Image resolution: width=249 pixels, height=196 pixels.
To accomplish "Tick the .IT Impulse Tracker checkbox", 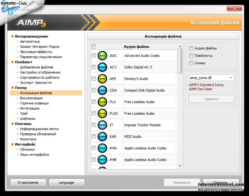I will [94, 125].
